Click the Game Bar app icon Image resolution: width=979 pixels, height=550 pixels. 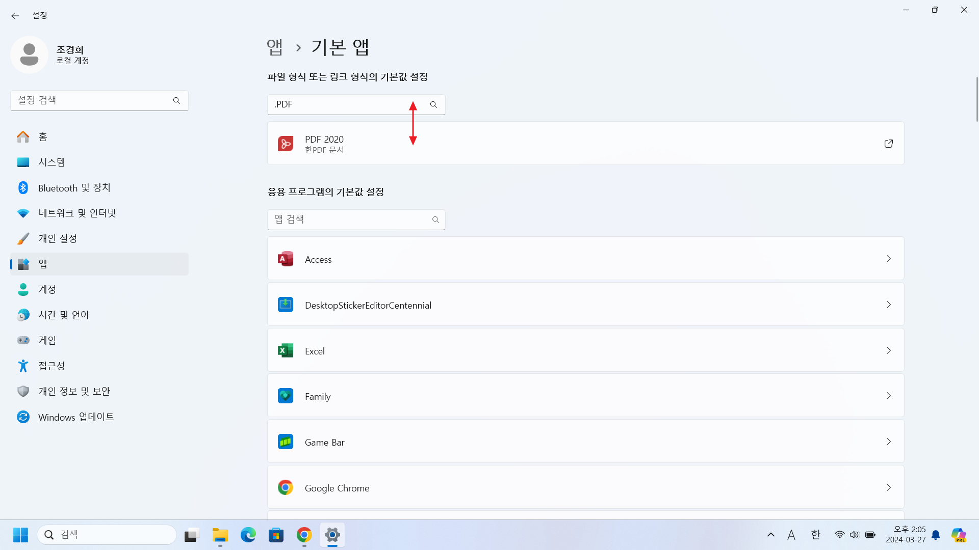click(x=286, y=442)
